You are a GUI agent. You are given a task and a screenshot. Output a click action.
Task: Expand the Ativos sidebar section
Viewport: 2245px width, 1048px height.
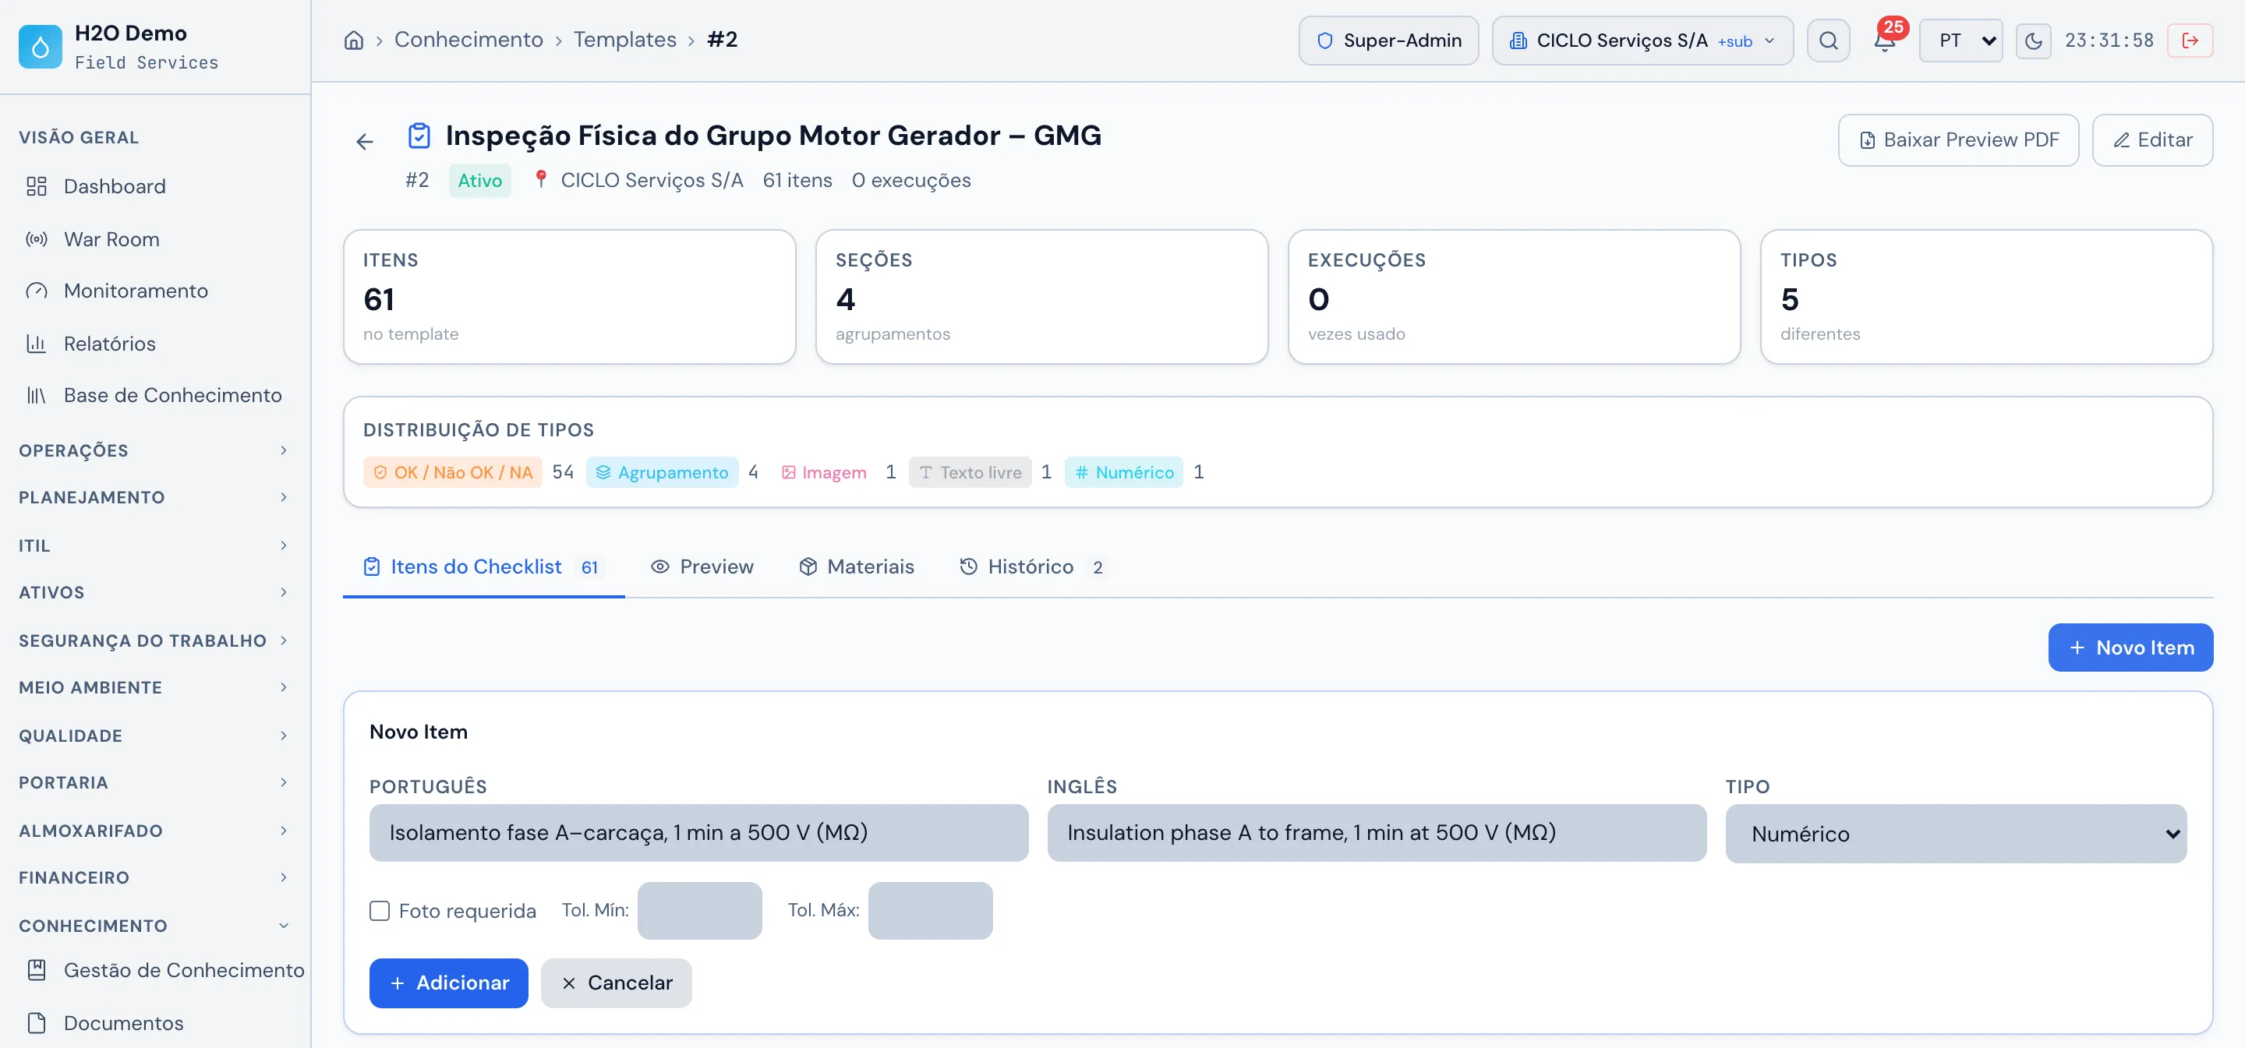(x=154, y=592)
